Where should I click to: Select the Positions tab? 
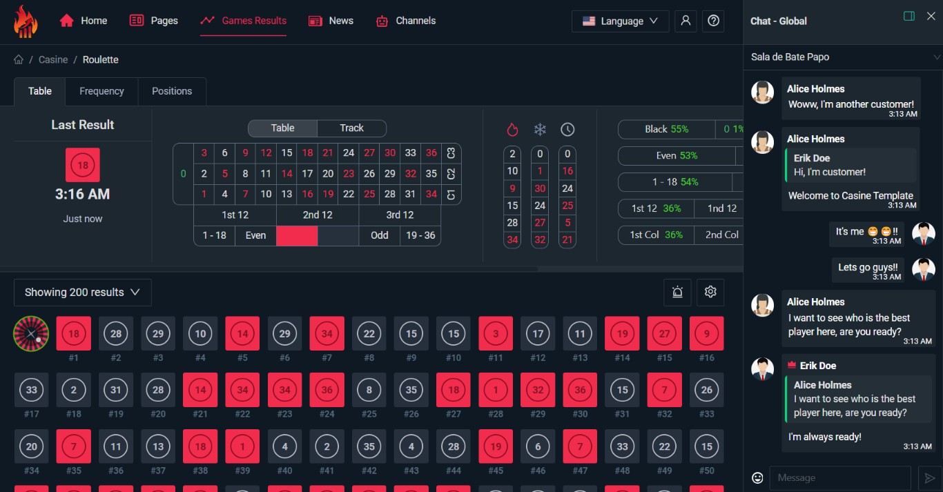172,91
